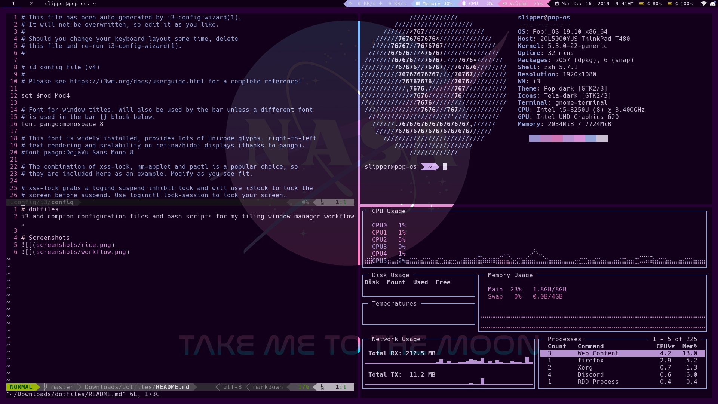Click the second battery icon showing 100%
The image size is (718, 404).
point(670,4)
